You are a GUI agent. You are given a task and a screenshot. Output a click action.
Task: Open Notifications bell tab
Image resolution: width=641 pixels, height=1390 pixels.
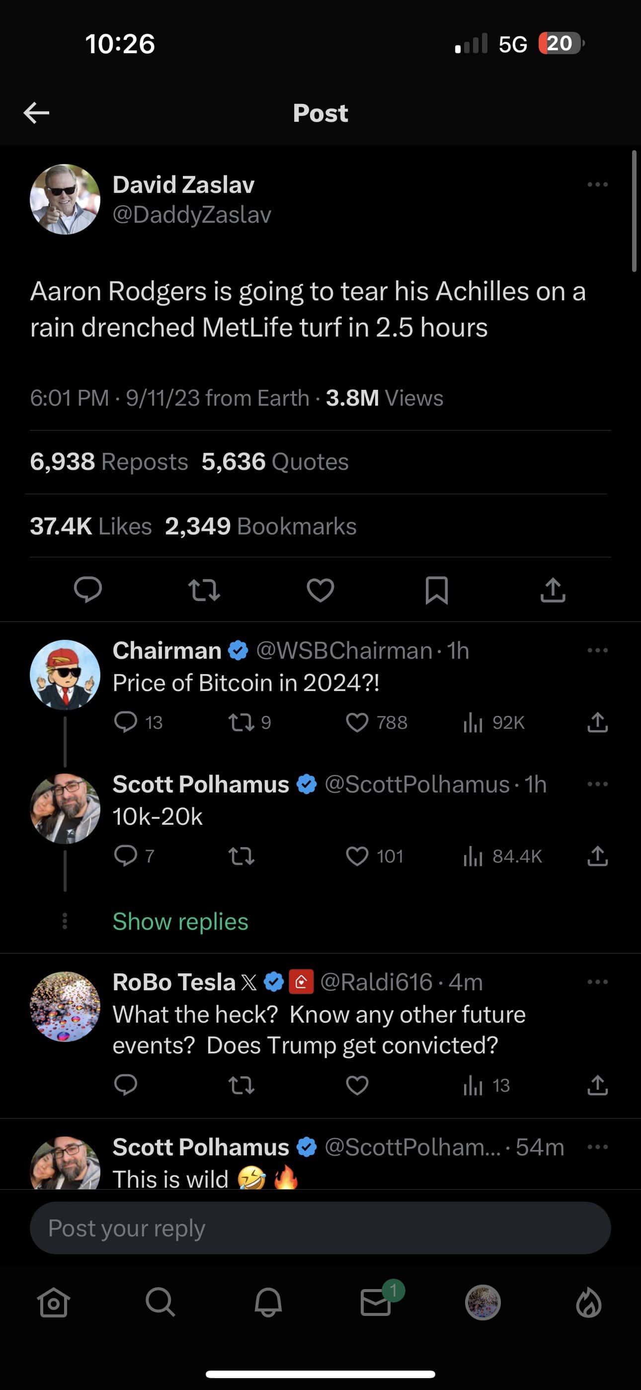click(x=268, y=1303)
